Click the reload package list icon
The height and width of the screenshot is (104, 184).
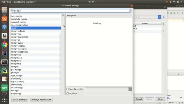click(63, 15)
